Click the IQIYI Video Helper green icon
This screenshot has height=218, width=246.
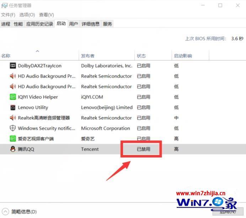coord(13,97)
